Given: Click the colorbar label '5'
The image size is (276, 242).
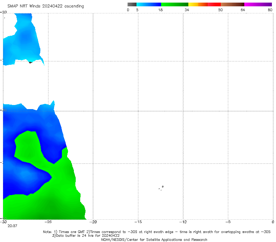Looking at the screenshot, I should 137,10.
